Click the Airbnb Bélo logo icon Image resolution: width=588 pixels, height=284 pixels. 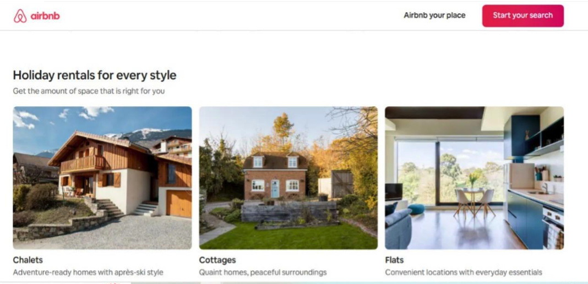(x=20, y=16)
